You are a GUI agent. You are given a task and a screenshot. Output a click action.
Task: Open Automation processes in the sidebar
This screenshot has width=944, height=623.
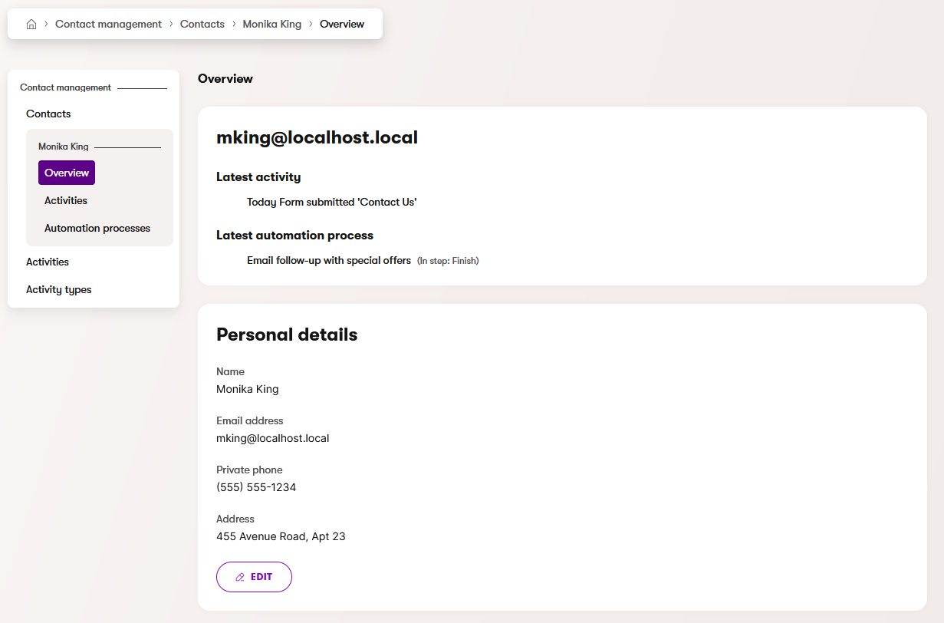(97, 228)
